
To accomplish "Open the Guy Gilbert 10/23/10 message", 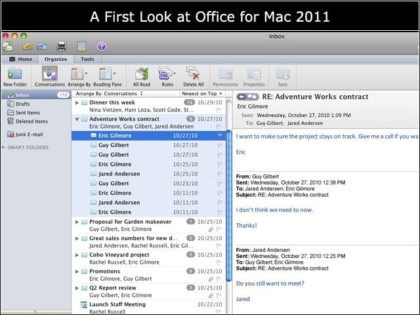I will point(148,184).
